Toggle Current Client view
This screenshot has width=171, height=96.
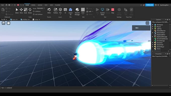(102, 12)
